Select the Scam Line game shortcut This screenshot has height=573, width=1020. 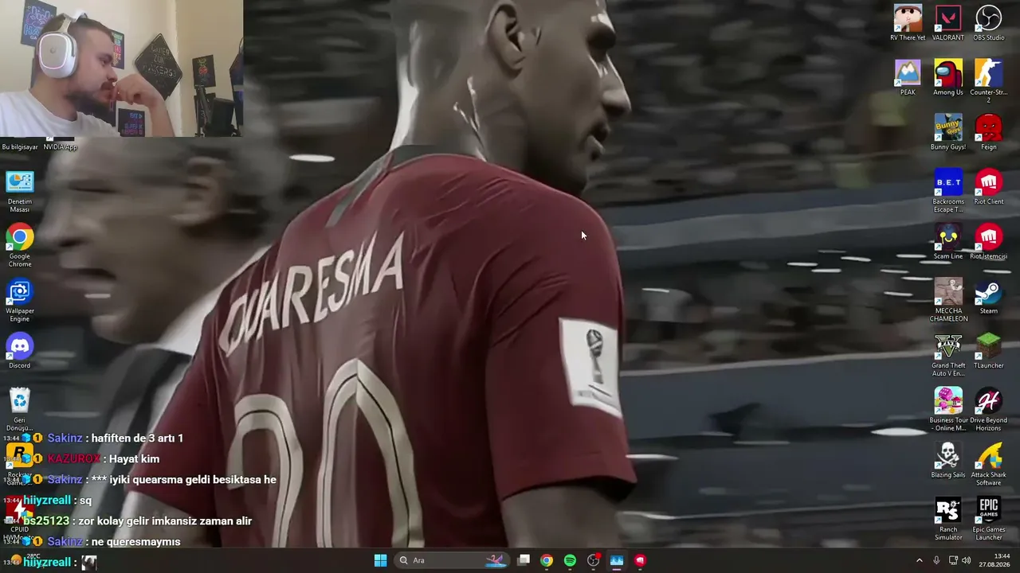(948, 242)
